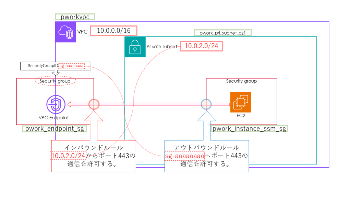Select the teal Private subnet lock icon
Image resolution: width=351 pixels, height=197 pixels.
click(x=134, y=47)
